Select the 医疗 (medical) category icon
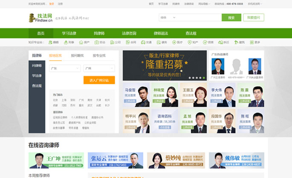The height and width of the screenshot is (178, 292). pyautogui.click(x=174, y=42)
